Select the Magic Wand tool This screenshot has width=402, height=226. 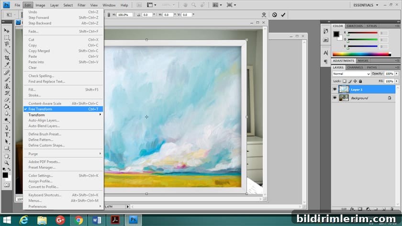(x=7, y=51)
